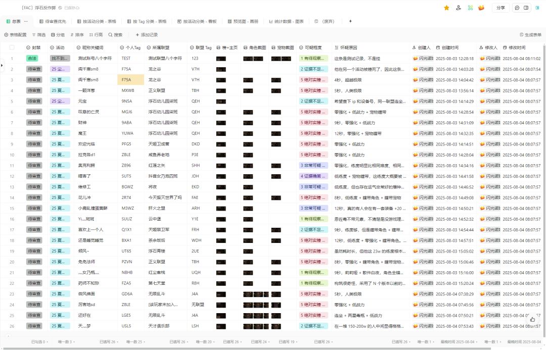Click the highlighted F75A cell in row 3
Image resolution: width=546 pixels, height=350 pixels.
(x=130, y=80)
